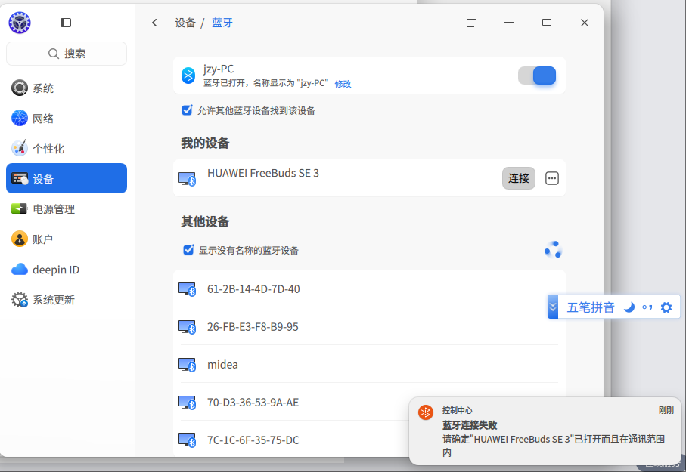The height and width of the screenshot is (472, 686).
Task: Open the 个性化 settings category
Action: [67, 149]
